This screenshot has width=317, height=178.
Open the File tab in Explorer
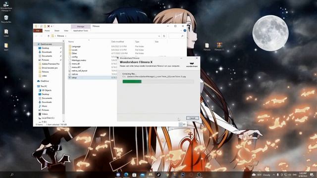coord(38,31)
